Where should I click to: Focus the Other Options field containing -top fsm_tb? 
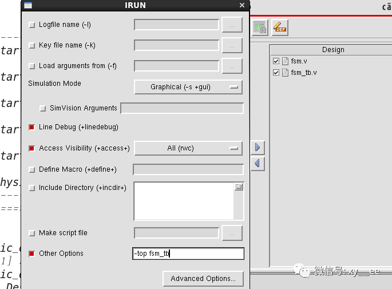click(x=188, y=254)
